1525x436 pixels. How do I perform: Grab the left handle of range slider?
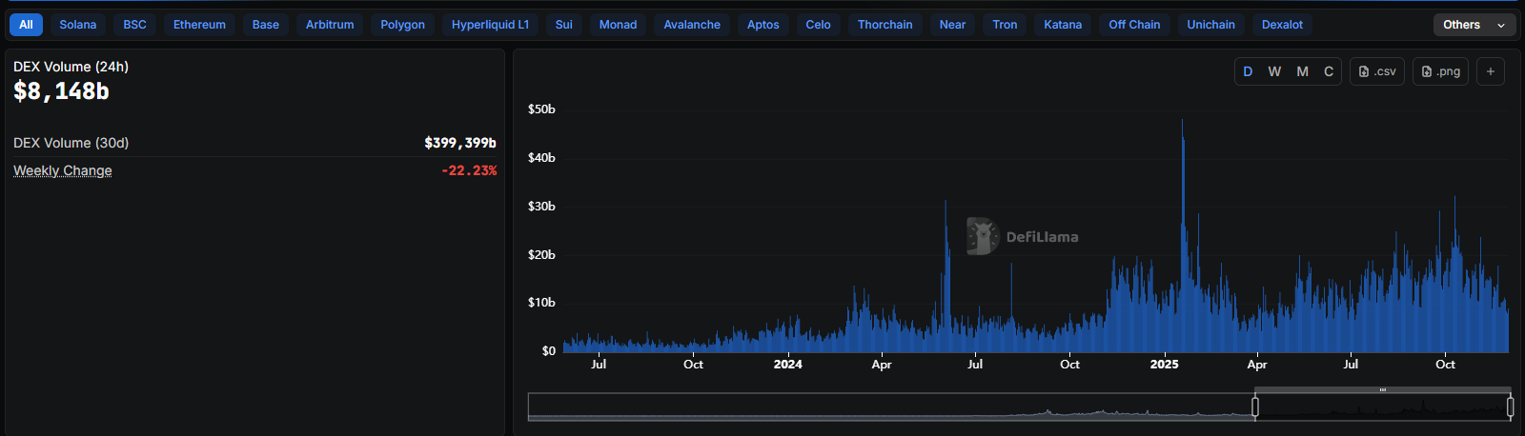(x=1255, y=407)
